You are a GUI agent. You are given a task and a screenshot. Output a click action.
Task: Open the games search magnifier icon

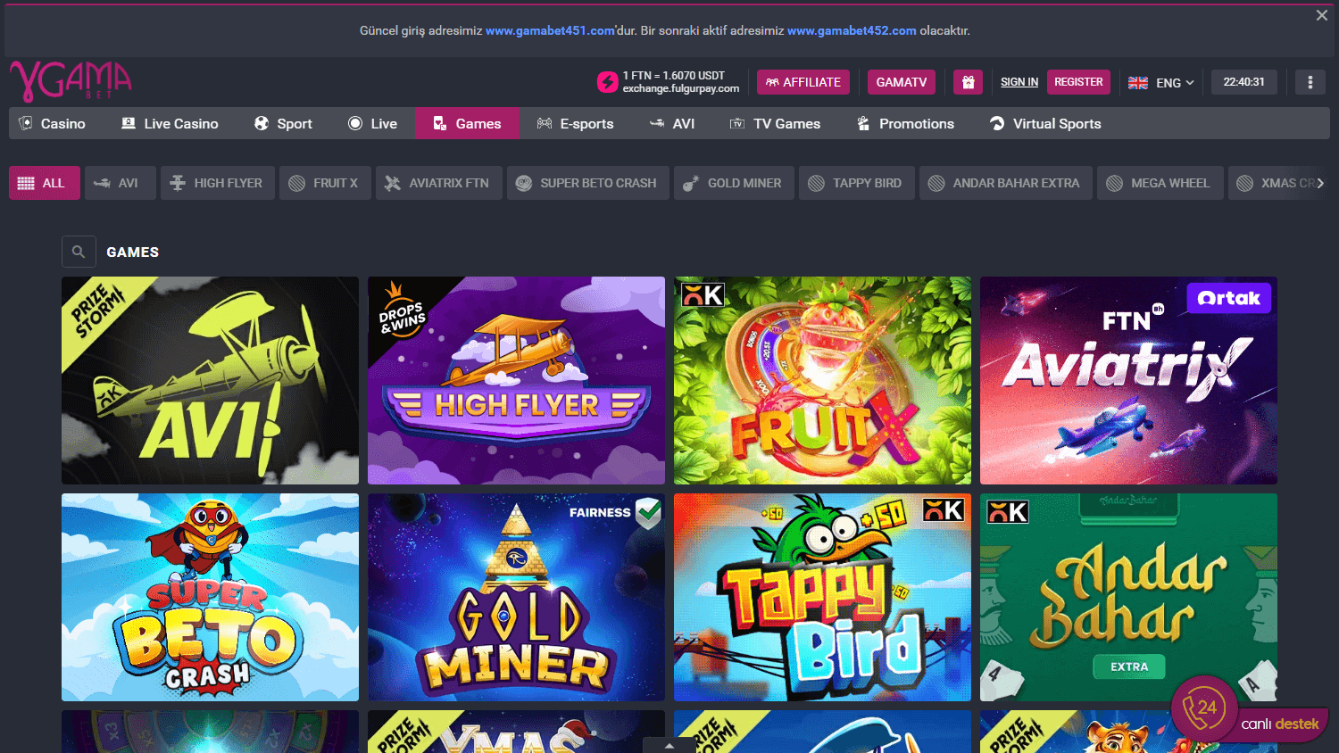click(79, 252)
